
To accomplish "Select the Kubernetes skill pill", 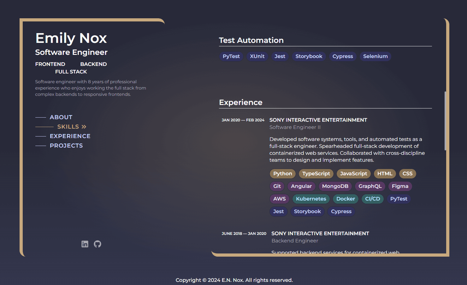I will coord(311,199).
